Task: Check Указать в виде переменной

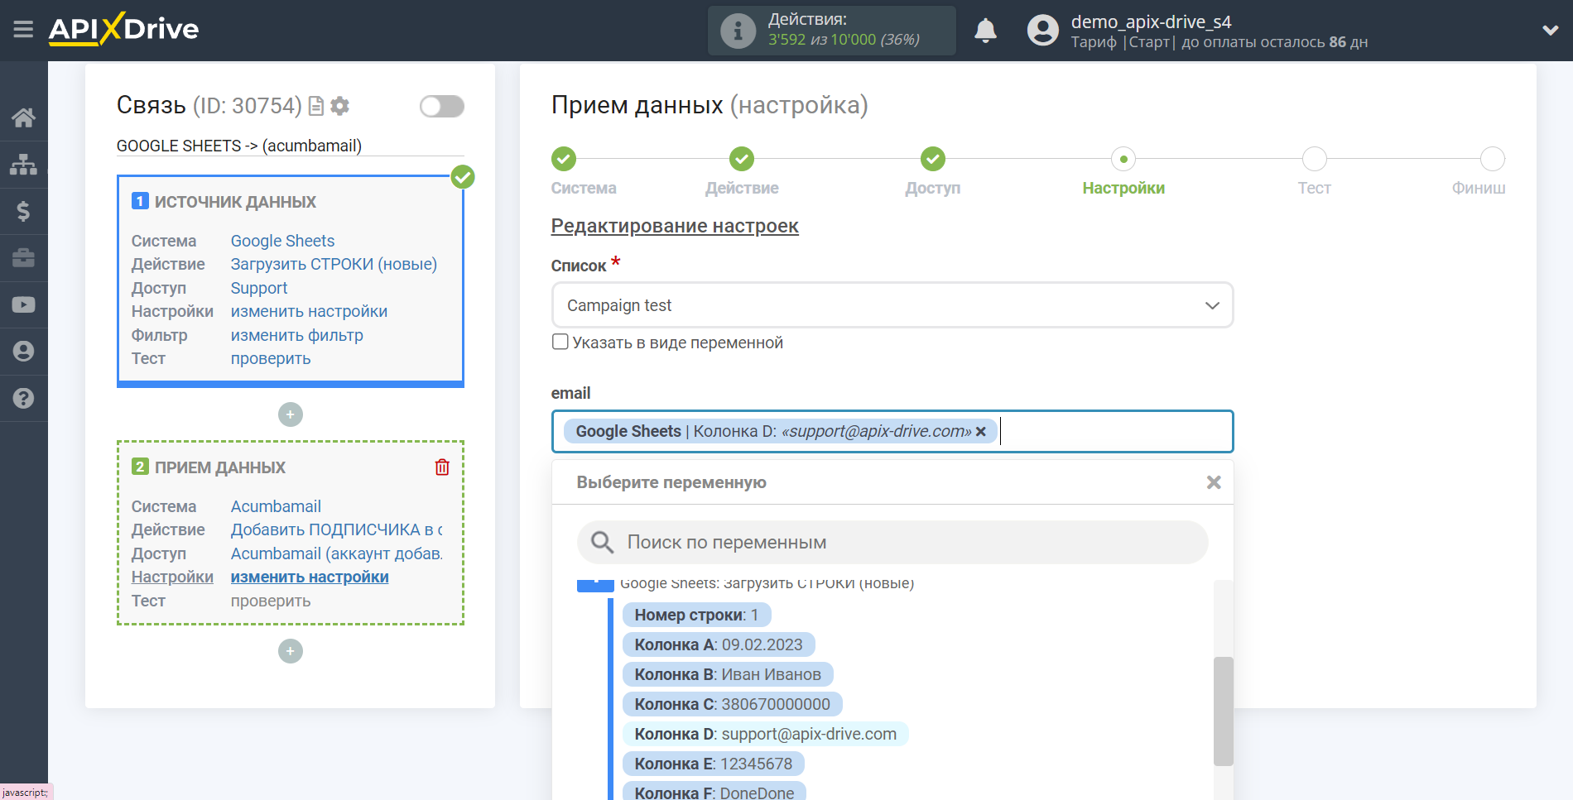Action: pyautogui.click(x=560, y=342)
